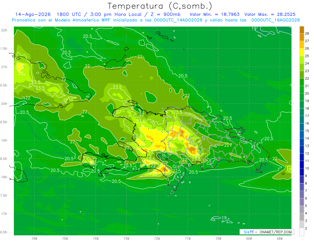Click the '17N' latitude axis label
This screenshot has width=314, height=242.
pyautogui.click(x=4, y=214)
